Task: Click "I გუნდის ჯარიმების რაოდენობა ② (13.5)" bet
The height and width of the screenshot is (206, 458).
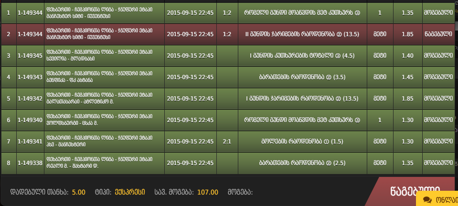Action: [x=302, y=99]
